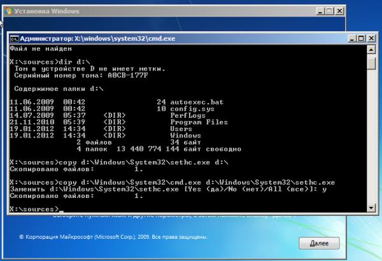Image resolution: width=382 pixels, height=261 pixels.
Task: Click the scrollbar track below the thumb
Action: click(x=370, y=140)
